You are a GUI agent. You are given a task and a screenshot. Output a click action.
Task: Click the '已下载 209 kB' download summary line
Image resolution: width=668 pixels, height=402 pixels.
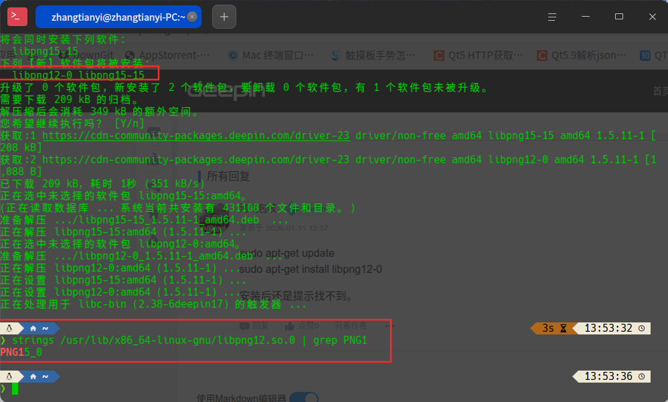102,183
